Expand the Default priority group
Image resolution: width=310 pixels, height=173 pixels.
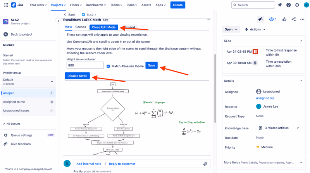[28, 82]
